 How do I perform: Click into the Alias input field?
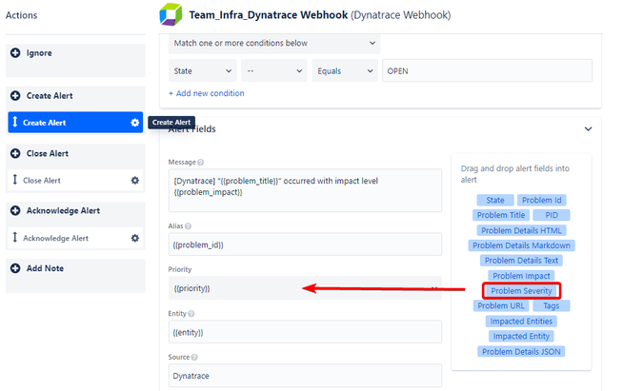tap(304, 244)
